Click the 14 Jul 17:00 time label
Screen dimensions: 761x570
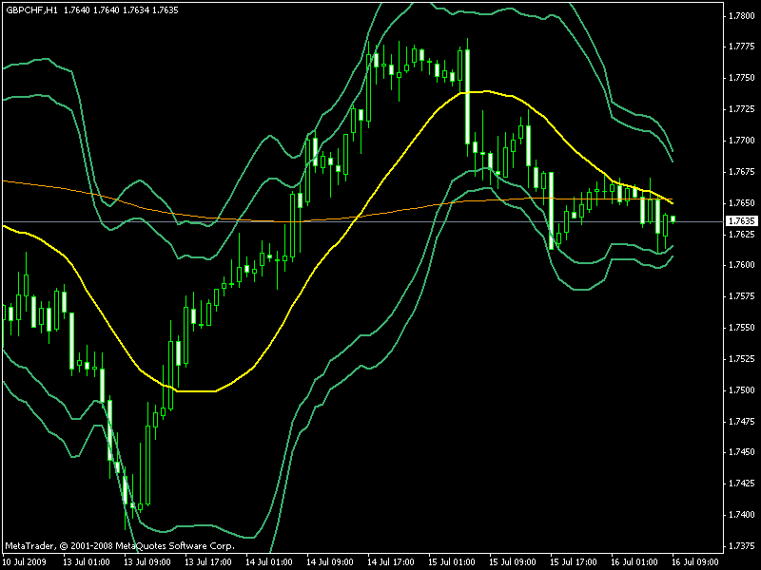[391, 562]
